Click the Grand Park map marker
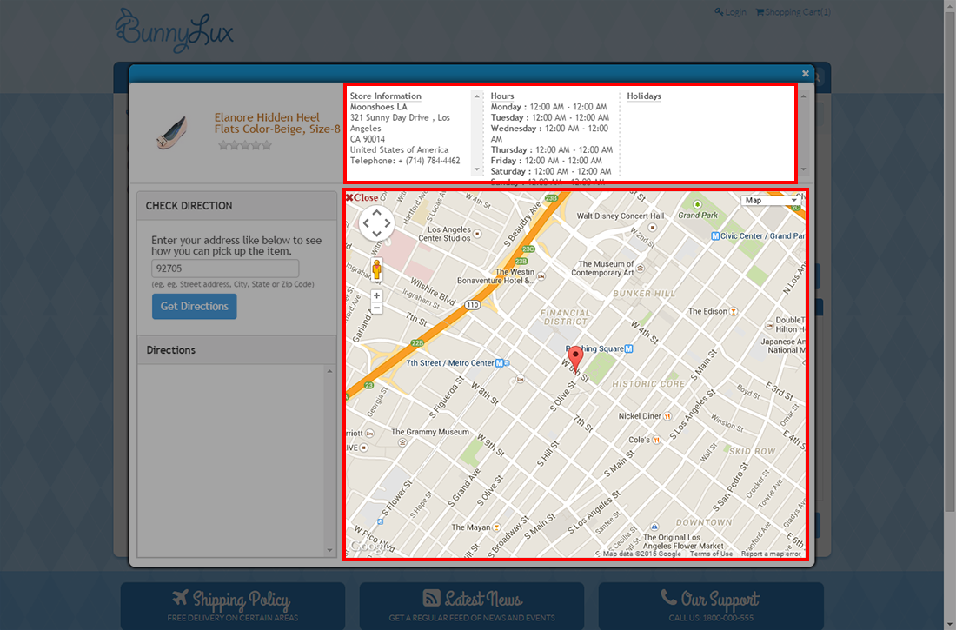This screenshot has width=956, height=630. 698,204
